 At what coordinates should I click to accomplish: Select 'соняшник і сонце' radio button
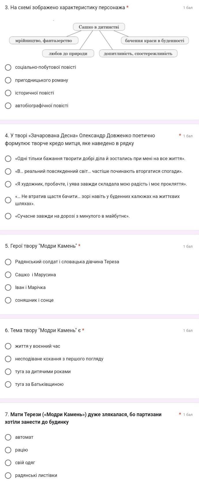pos(8,300)
